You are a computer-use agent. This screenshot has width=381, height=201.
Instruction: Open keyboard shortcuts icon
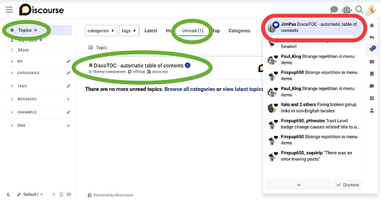[69, 194]
